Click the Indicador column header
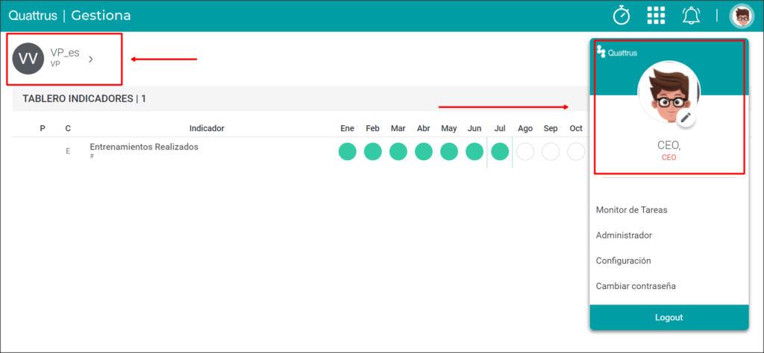The image size is (764, 353). coord(207,128)
